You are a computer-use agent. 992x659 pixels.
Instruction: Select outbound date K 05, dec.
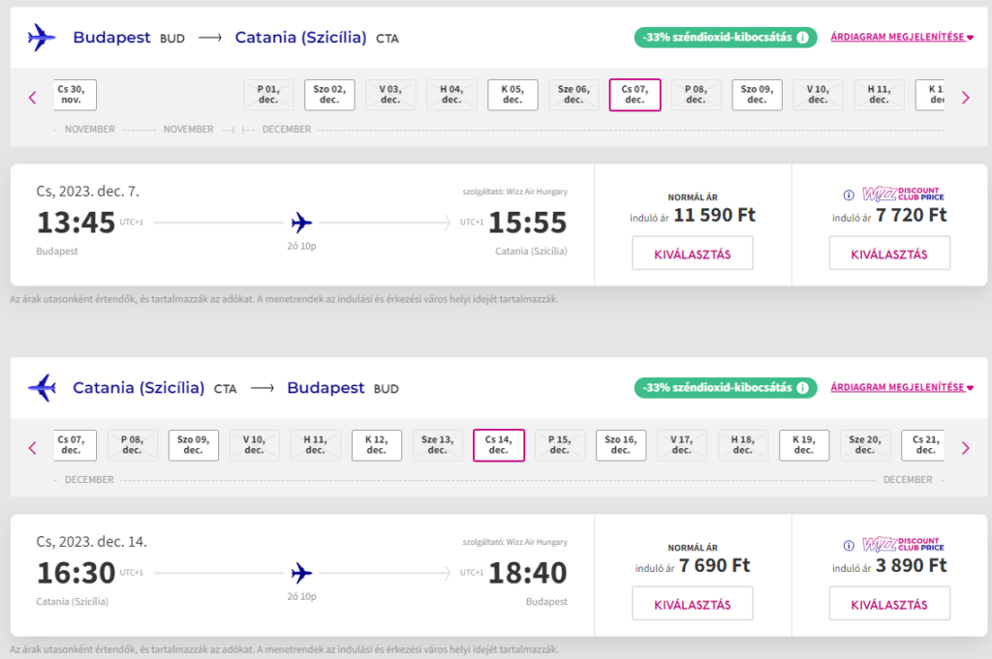pos(512,95)
